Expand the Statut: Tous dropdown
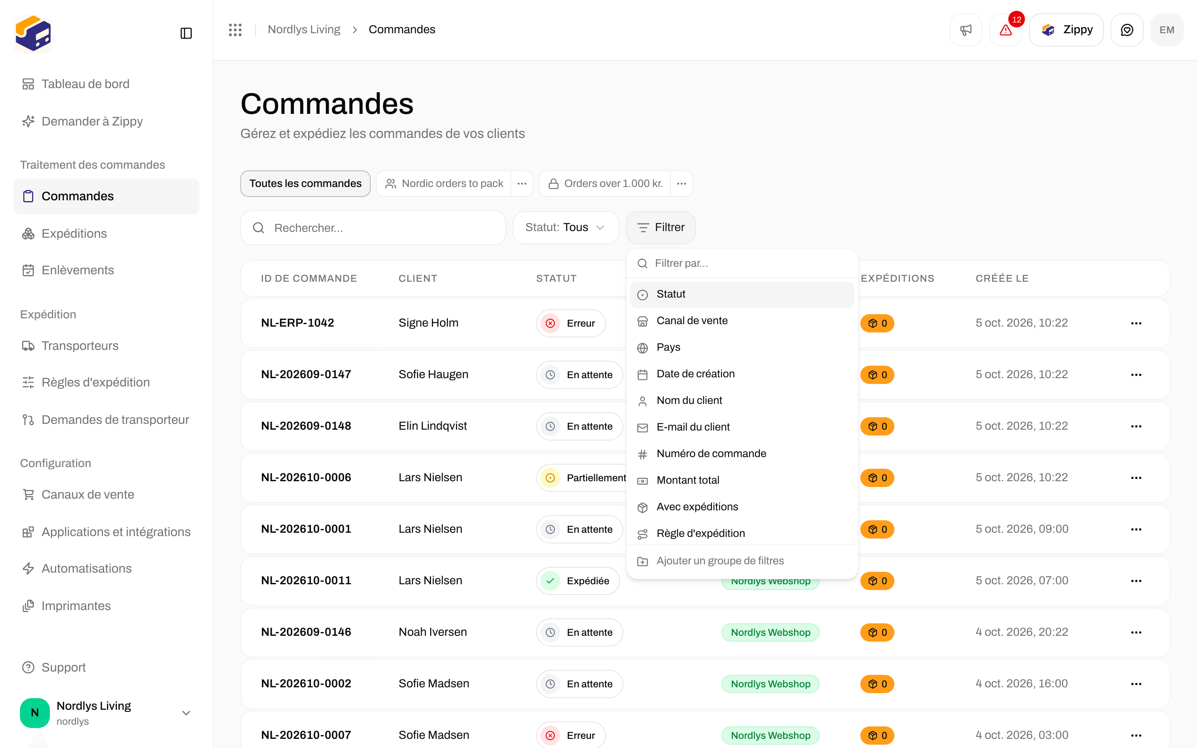 pos(565,228)
